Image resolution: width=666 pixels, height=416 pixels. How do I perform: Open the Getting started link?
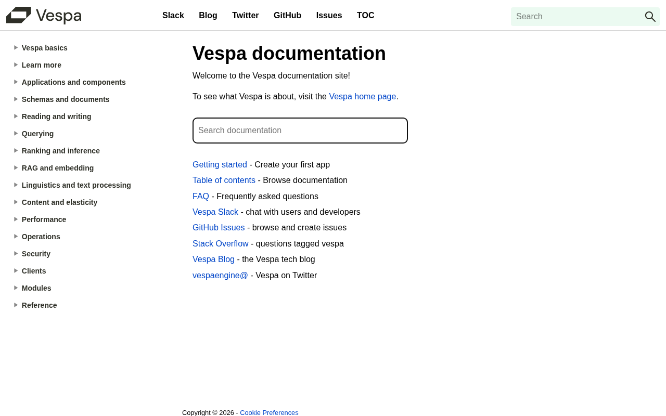(220, 165)
